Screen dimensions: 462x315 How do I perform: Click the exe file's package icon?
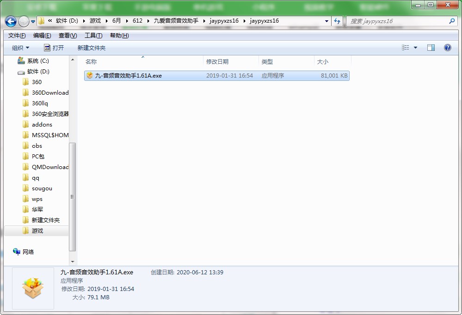pos(90,75)
